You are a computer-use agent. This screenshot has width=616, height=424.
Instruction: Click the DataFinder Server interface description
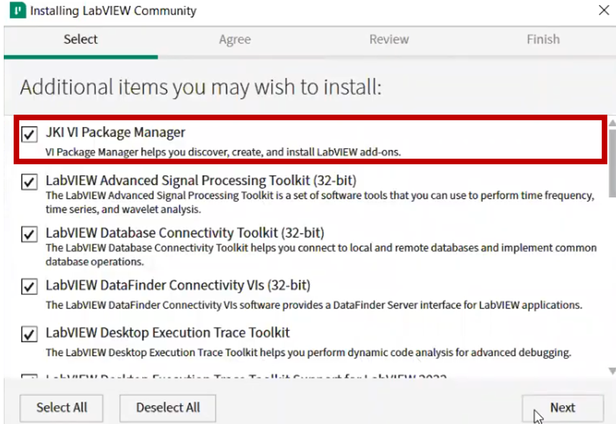click(x=314, y=305)
